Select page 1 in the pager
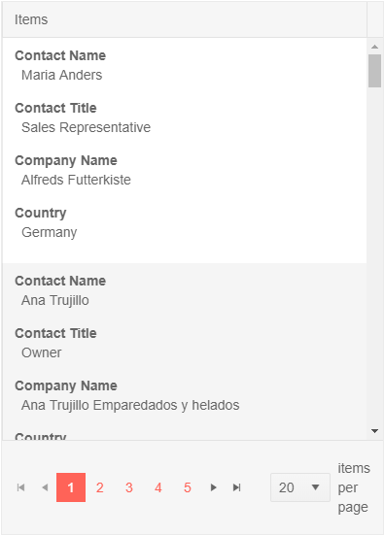Image resolution: width=385 pixels, height=536 pixels. point(71,487)
